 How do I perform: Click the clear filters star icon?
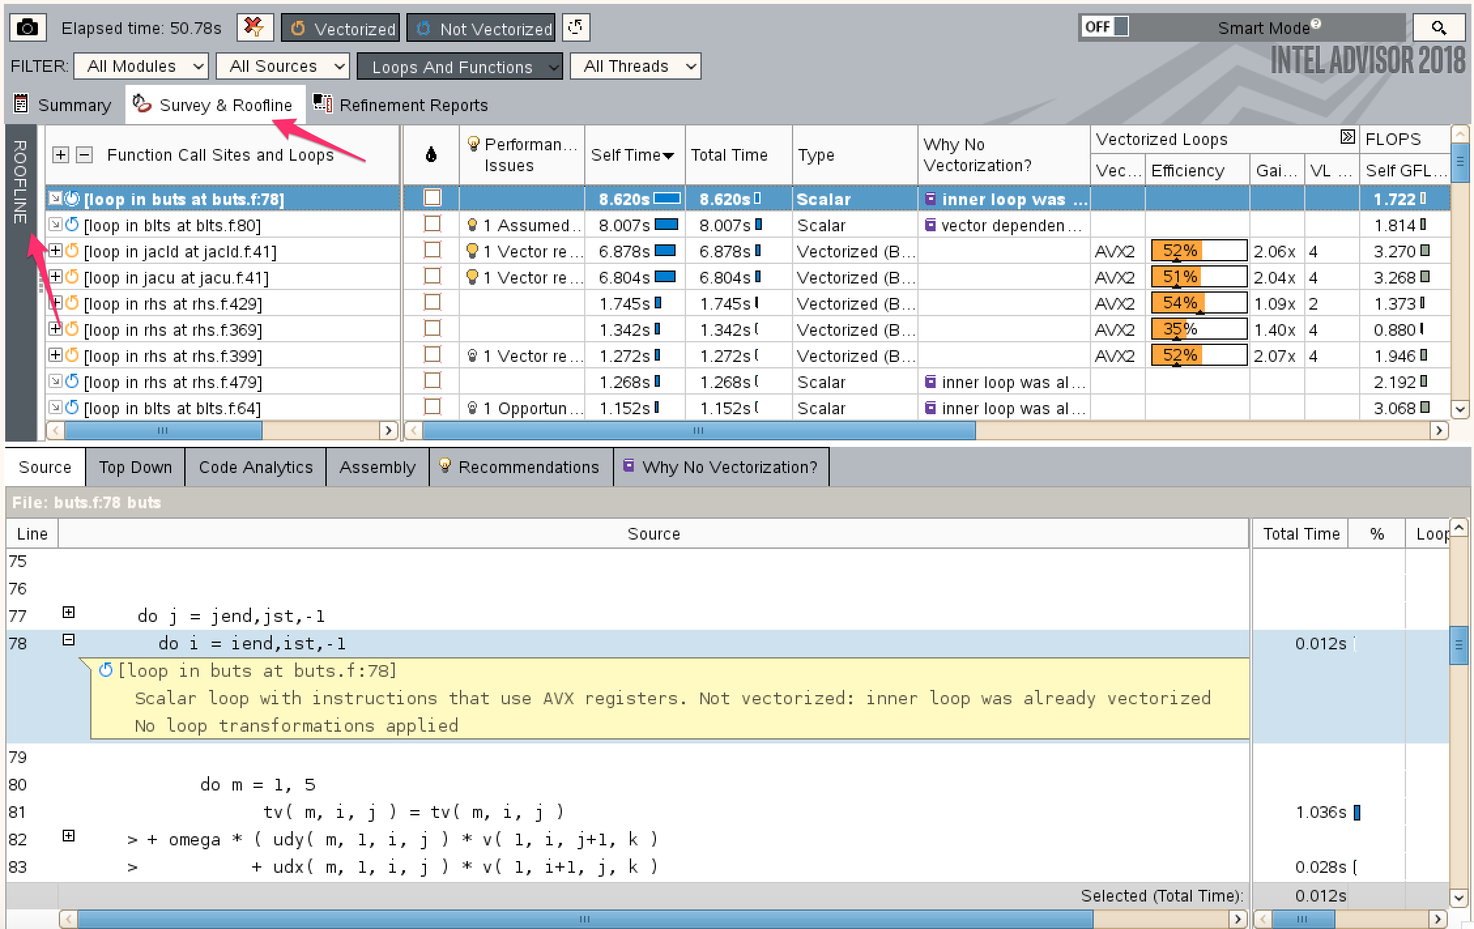pyautogui.click(x=254, y=28)
